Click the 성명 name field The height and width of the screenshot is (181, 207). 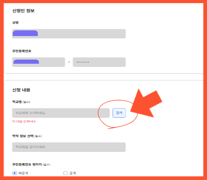69,34
